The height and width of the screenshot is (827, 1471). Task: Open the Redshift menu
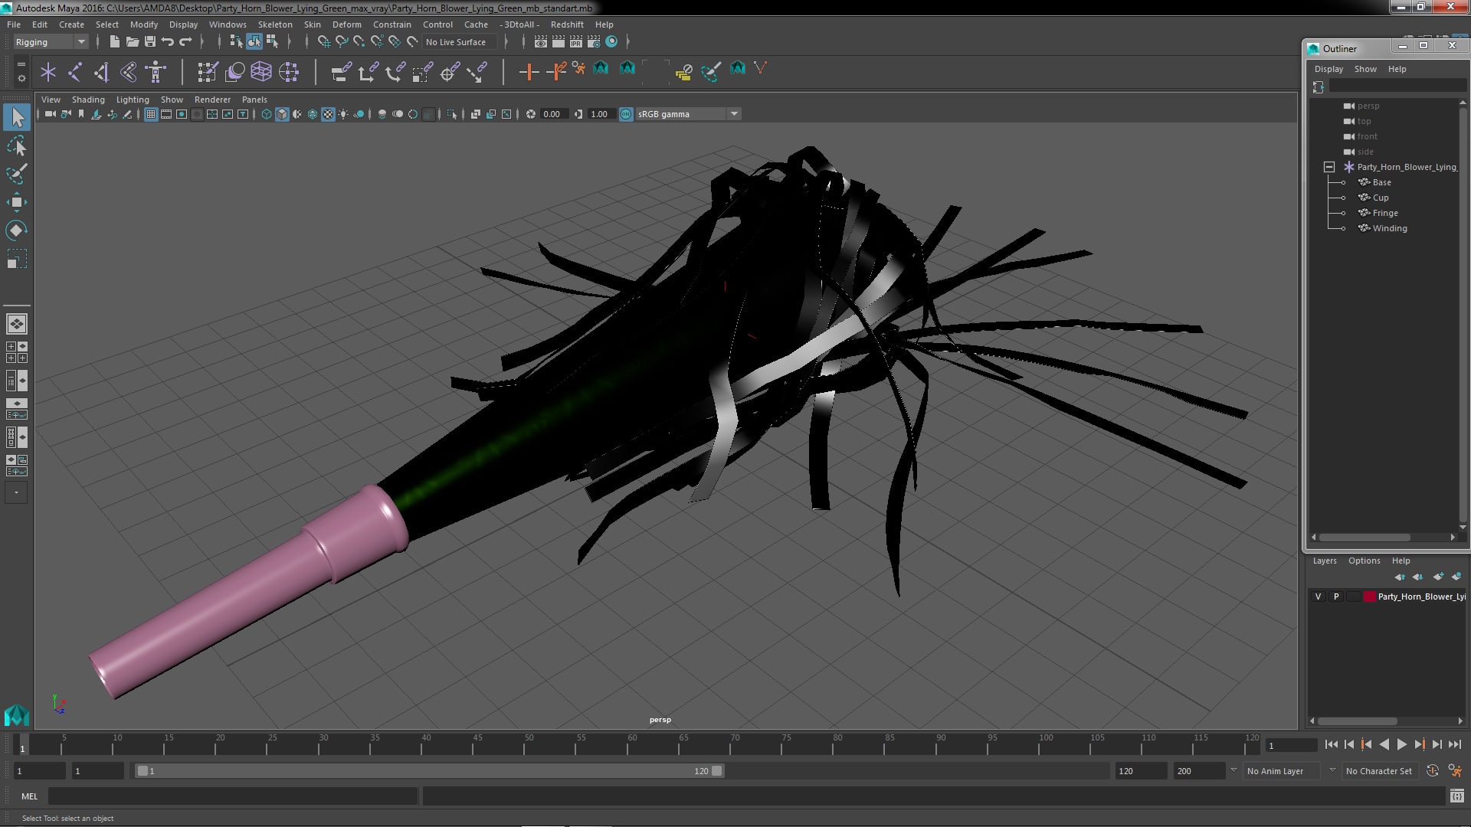[x=567, y=25]
